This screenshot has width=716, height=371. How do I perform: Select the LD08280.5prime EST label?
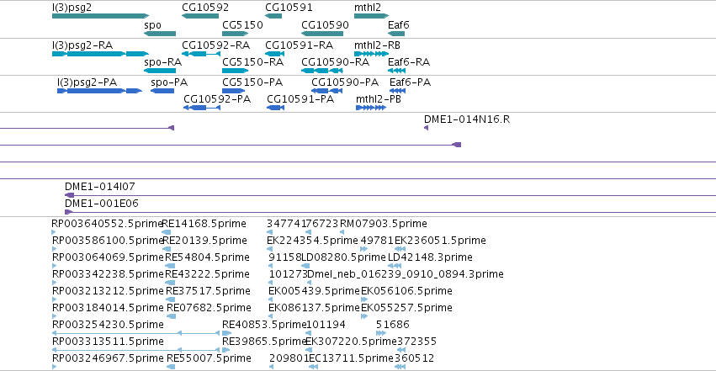coord(343,257)
